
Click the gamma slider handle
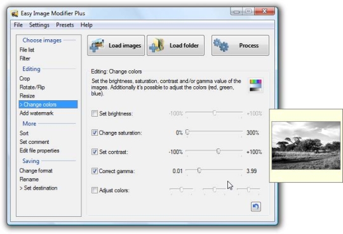coord(199,170)
